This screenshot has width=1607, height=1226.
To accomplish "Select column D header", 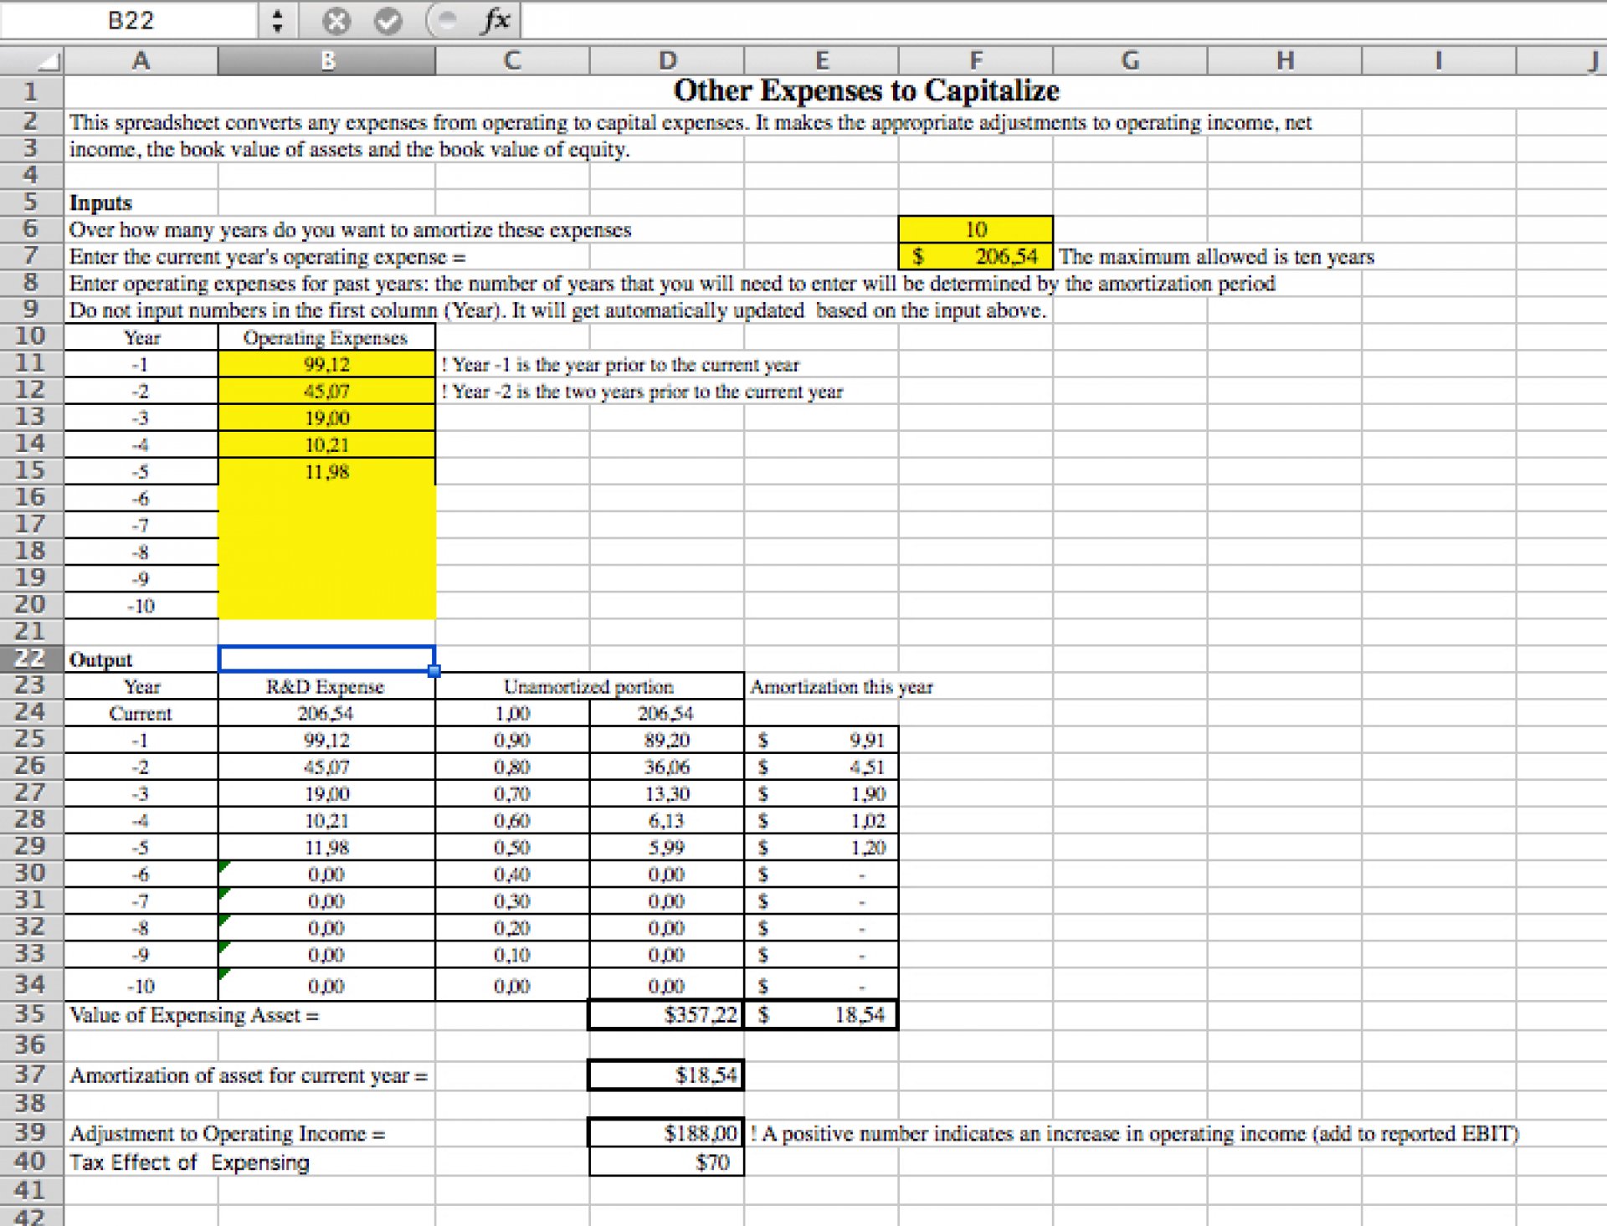I will (667, 61).
